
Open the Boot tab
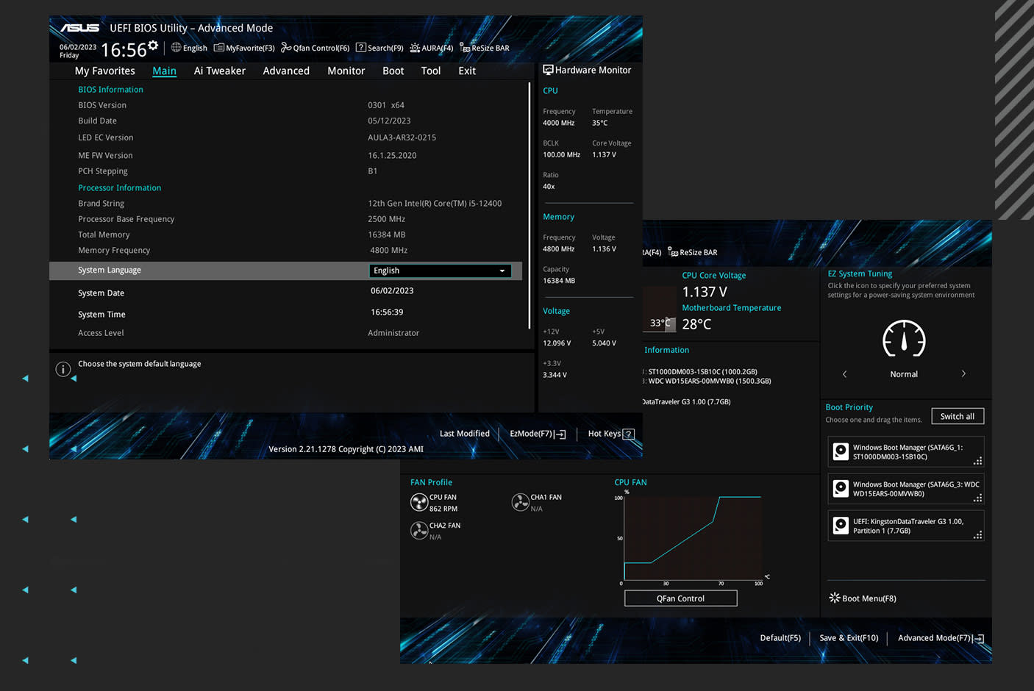[x=393, y=71]
